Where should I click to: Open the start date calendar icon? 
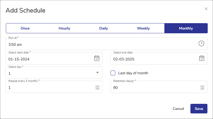pos(97,58)
